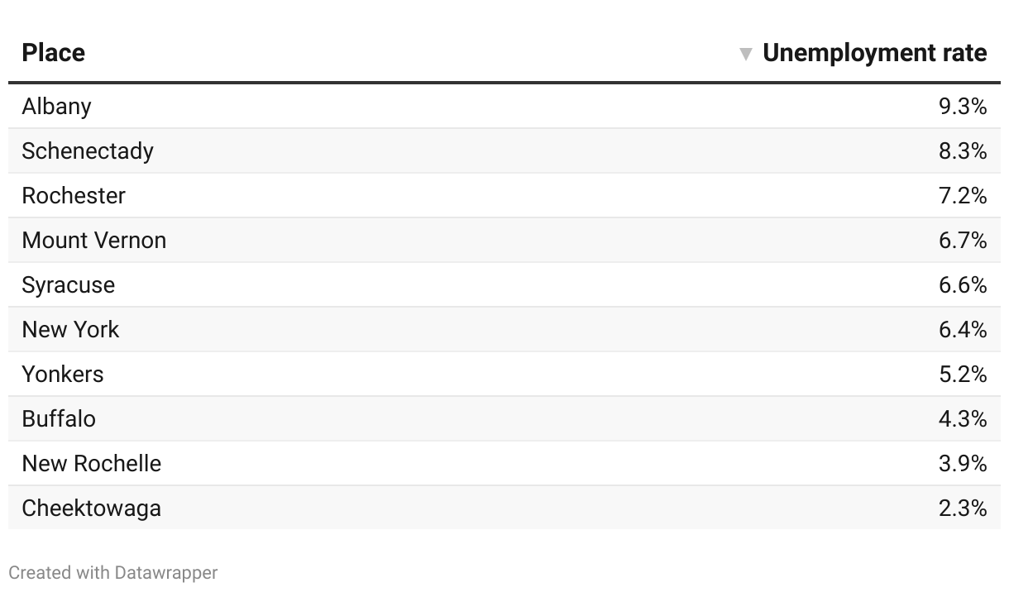Image resolution: width=1009 pixels, height=592 pixels.
Task: Click the New York place cell
Action: 71,330
